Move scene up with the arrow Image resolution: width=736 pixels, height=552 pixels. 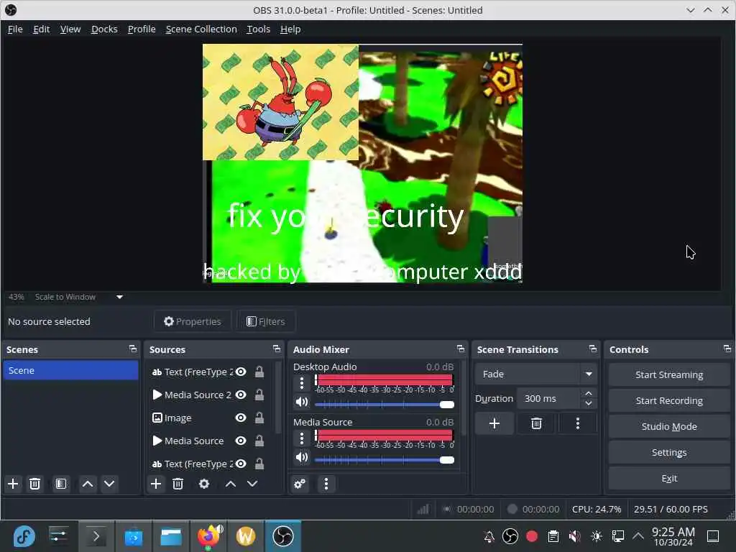point(88,484)
